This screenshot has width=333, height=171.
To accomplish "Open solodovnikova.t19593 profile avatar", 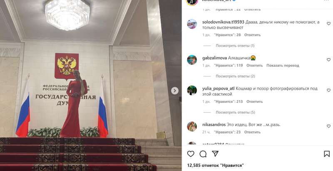I will [x=192, y=24].
